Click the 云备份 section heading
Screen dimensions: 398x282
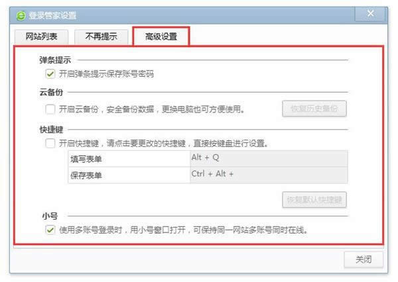pyautogui.click(x=51, y=92)
